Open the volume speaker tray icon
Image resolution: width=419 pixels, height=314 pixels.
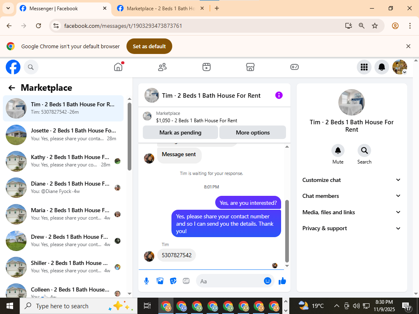[x=356, y=306]
